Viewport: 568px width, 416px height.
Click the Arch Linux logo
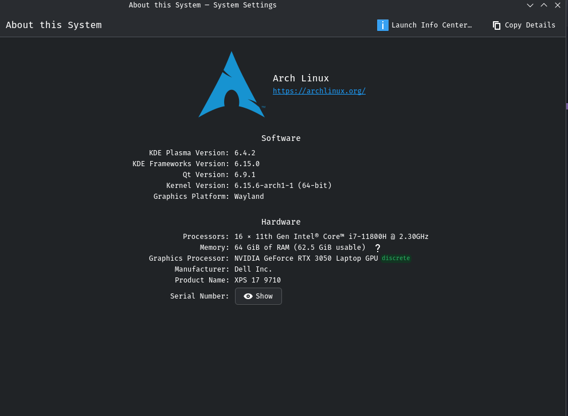pos(232,86)
